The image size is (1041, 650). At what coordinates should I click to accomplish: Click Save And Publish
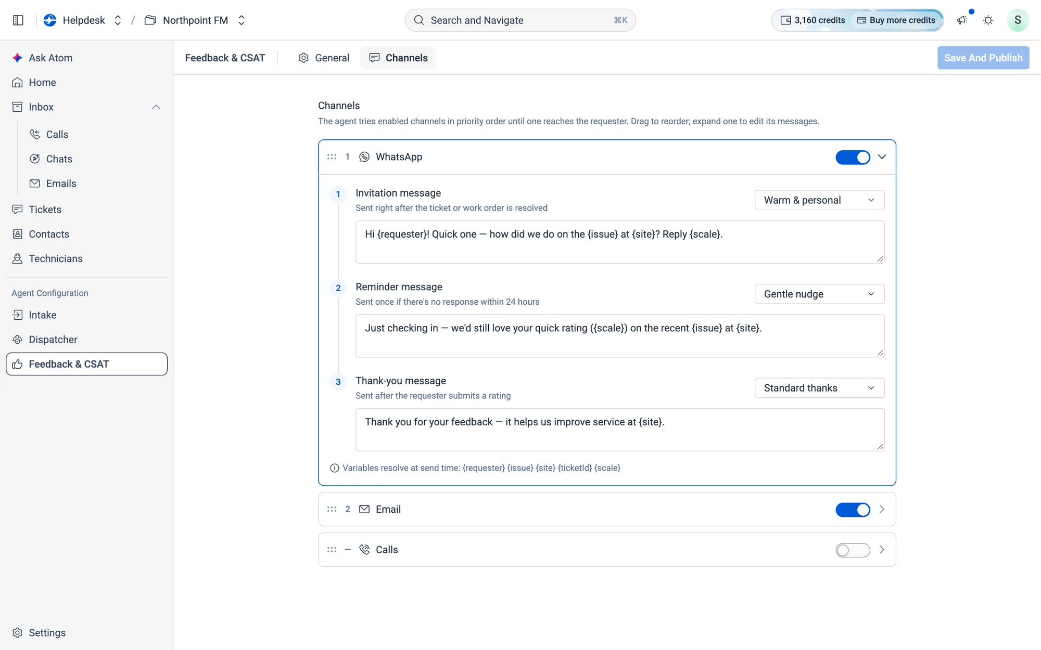(983, 58)
